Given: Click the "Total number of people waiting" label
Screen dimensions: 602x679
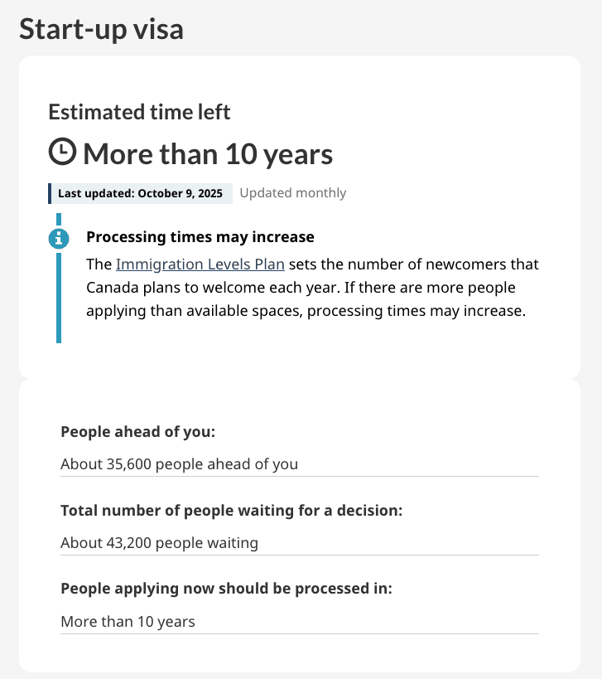Looking at the screenshot, I should click(x=231, y=510).
